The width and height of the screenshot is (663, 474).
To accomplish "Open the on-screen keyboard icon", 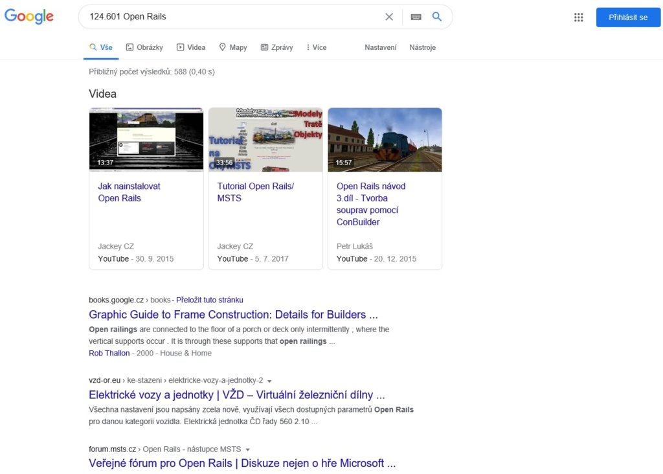I will pos(416,17).
